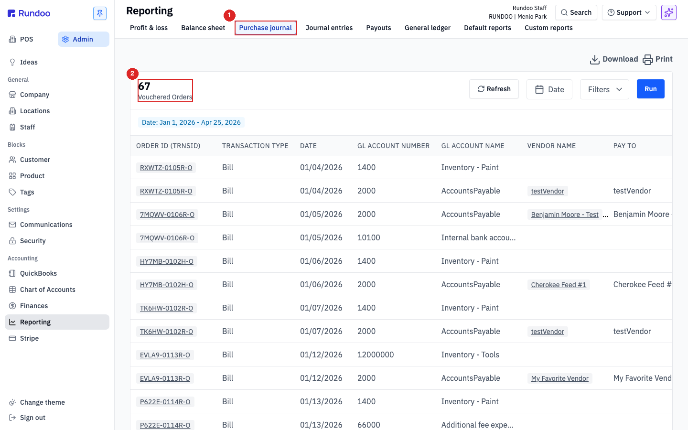Open the Custom reports tab

[x=548, y=28]
